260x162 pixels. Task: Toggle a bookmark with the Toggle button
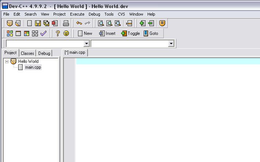(130, 33)
